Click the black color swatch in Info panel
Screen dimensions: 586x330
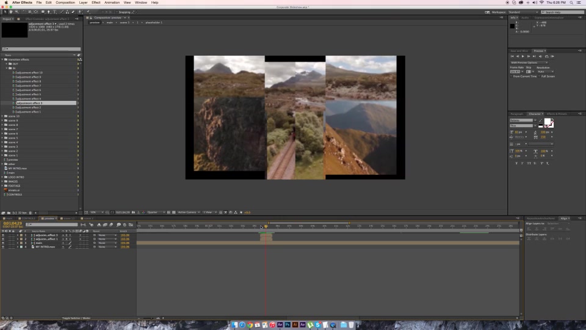coord(512,26)
